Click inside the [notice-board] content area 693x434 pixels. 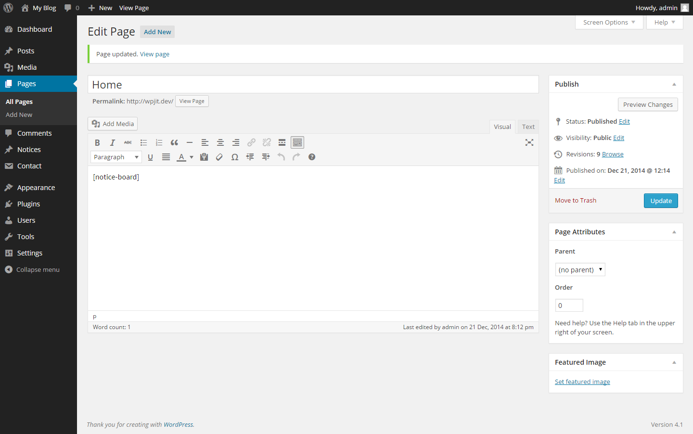pos(313,238)
